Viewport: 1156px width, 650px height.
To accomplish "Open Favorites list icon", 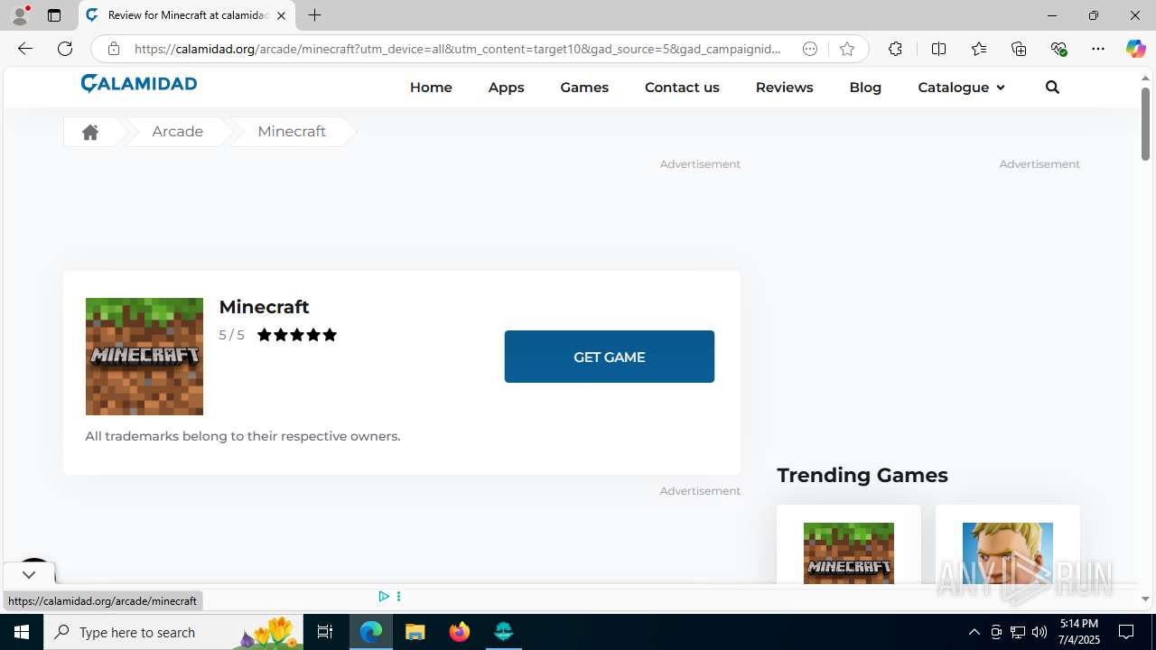I will tap(978, 49).
